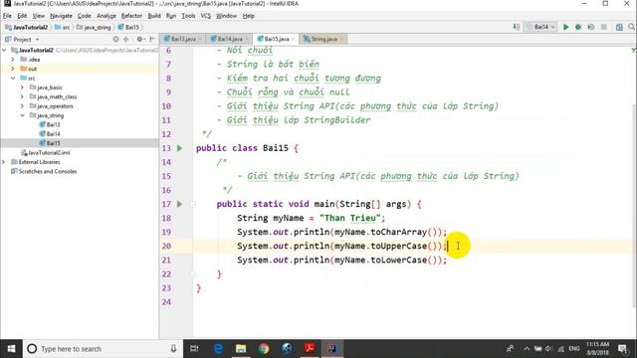This screenshot has height=358, width=637.
Task: Open Project panel settings gear
Action: 139,40
